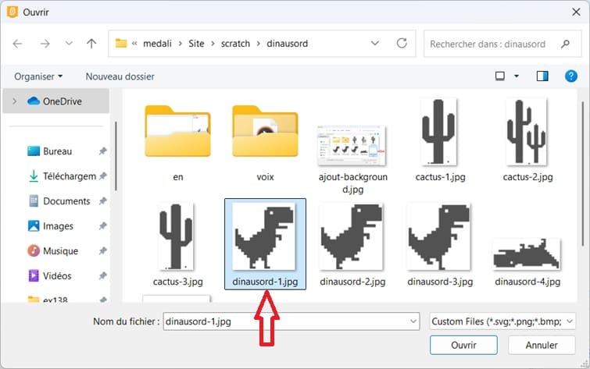Open the Custom Files type filter dropdown
The height and width of the screenshot is (369, 590).
click(502, 321)
